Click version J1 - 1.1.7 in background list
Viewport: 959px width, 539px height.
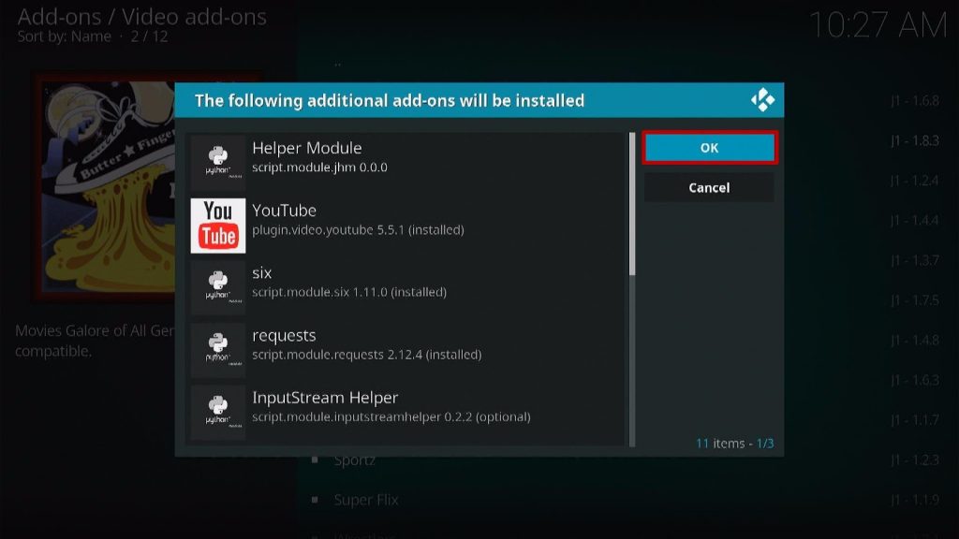[x=914, y=420]
